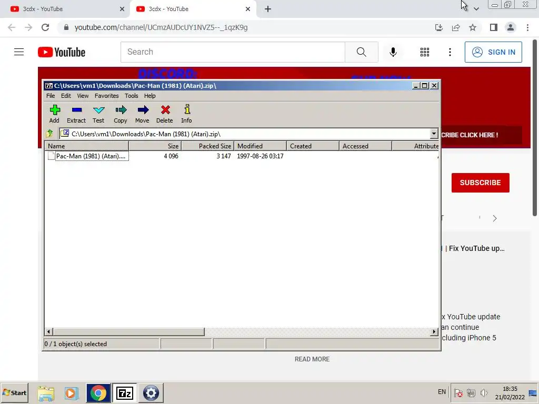This screenshot has height=404, width=539.
Task: Open the 7-Zip File menu
Action: click(x=51, y=96)
